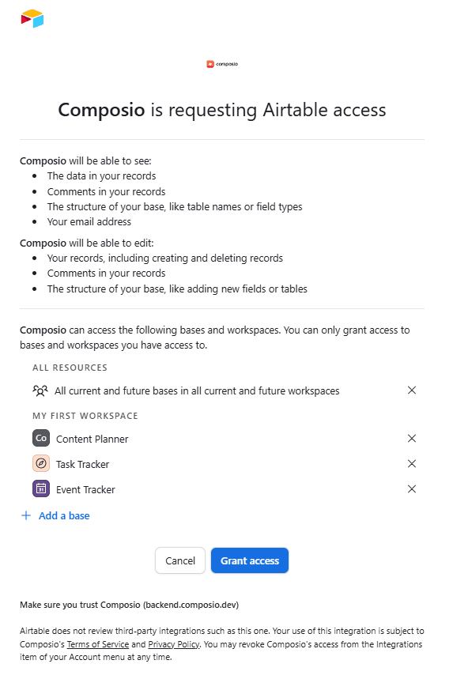Click the Composio logo above the heading

[222, 64]
